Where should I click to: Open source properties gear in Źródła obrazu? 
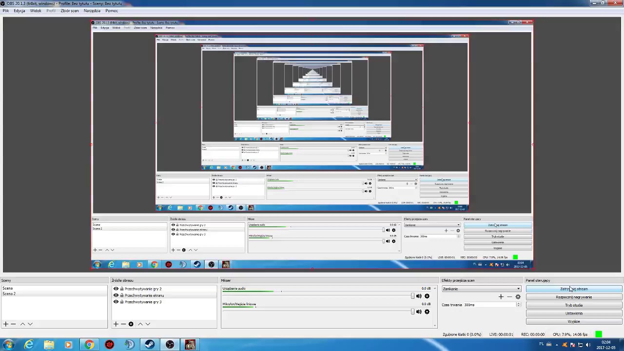coord(131,324)
